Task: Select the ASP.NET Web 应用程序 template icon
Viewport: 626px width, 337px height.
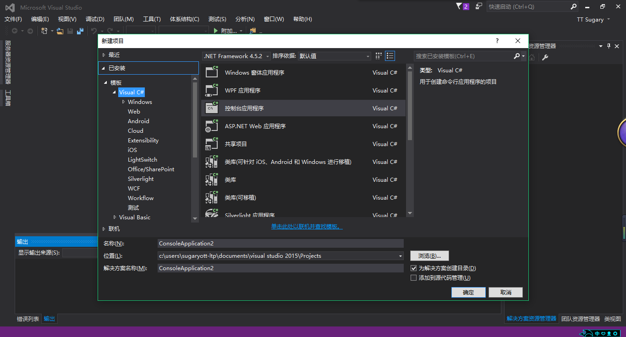Action: pos(212,126)
